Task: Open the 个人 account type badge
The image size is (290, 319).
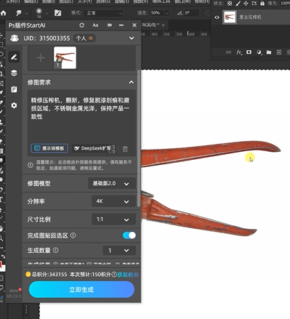Action: coord(84,38)
